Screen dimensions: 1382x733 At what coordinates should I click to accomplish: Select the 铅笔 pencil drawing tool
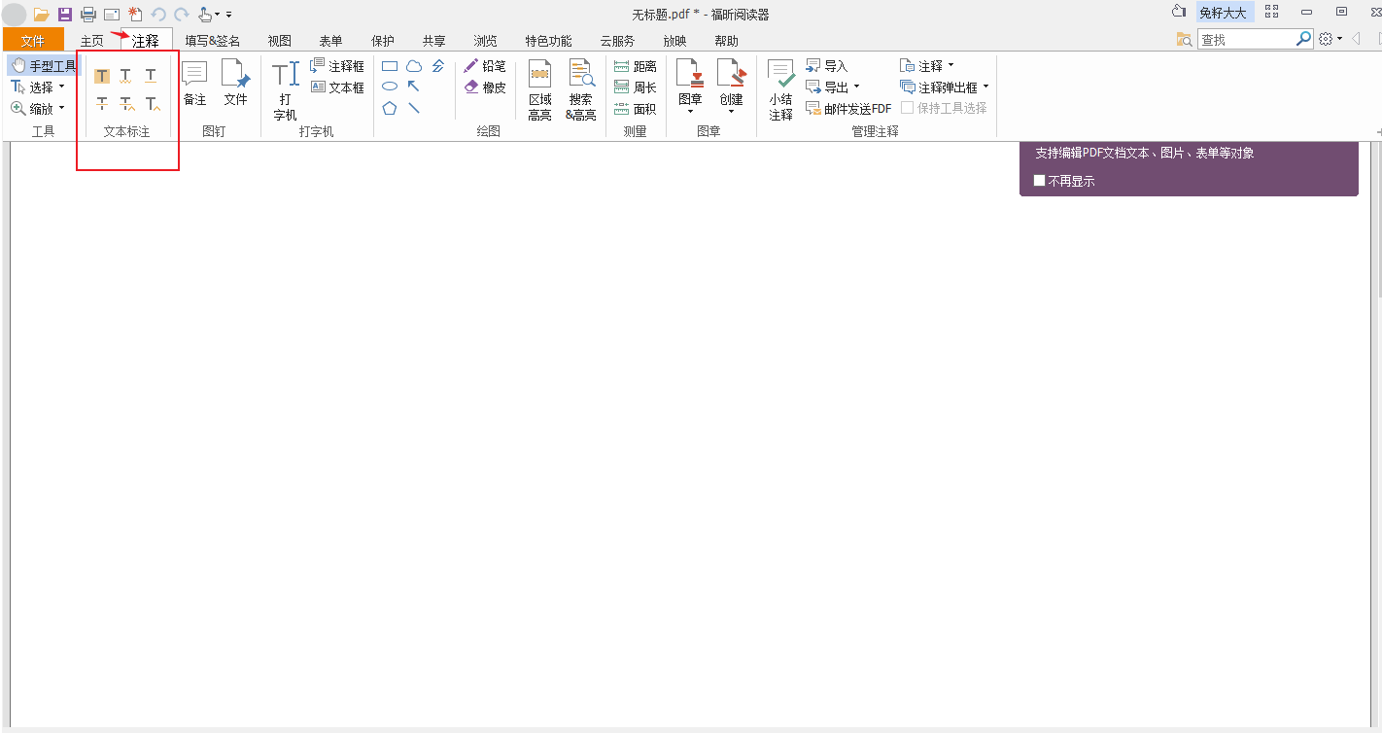point(486,65)
